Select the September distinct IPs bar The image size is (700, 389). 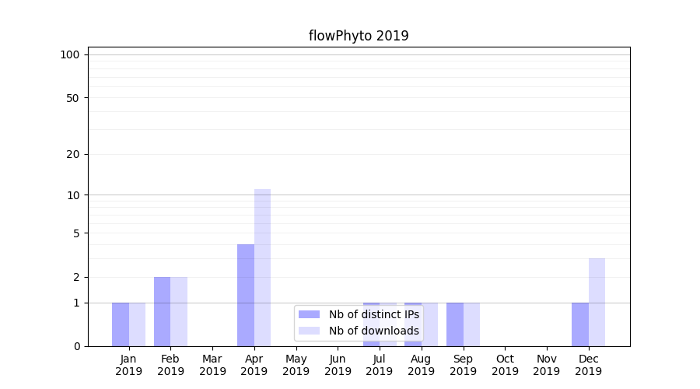click(454, 324)
